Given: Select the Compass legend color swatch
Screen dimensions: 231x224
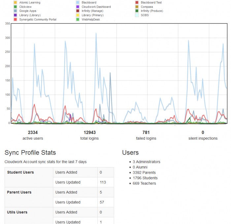Looking at the screenshot, I should pyautogui.click(x=137, y=7).
